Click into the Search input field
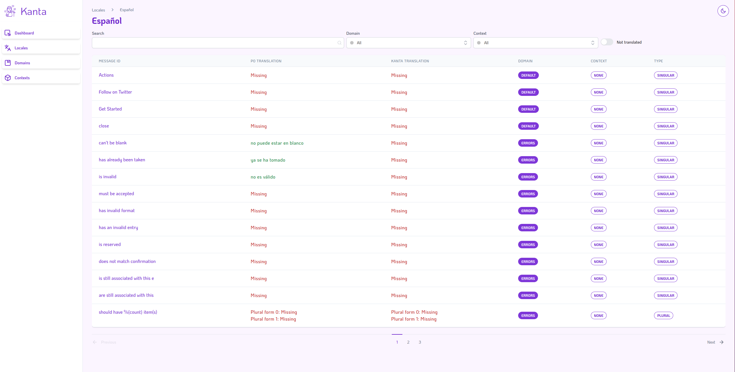735x372 pixels. [214, 43]
